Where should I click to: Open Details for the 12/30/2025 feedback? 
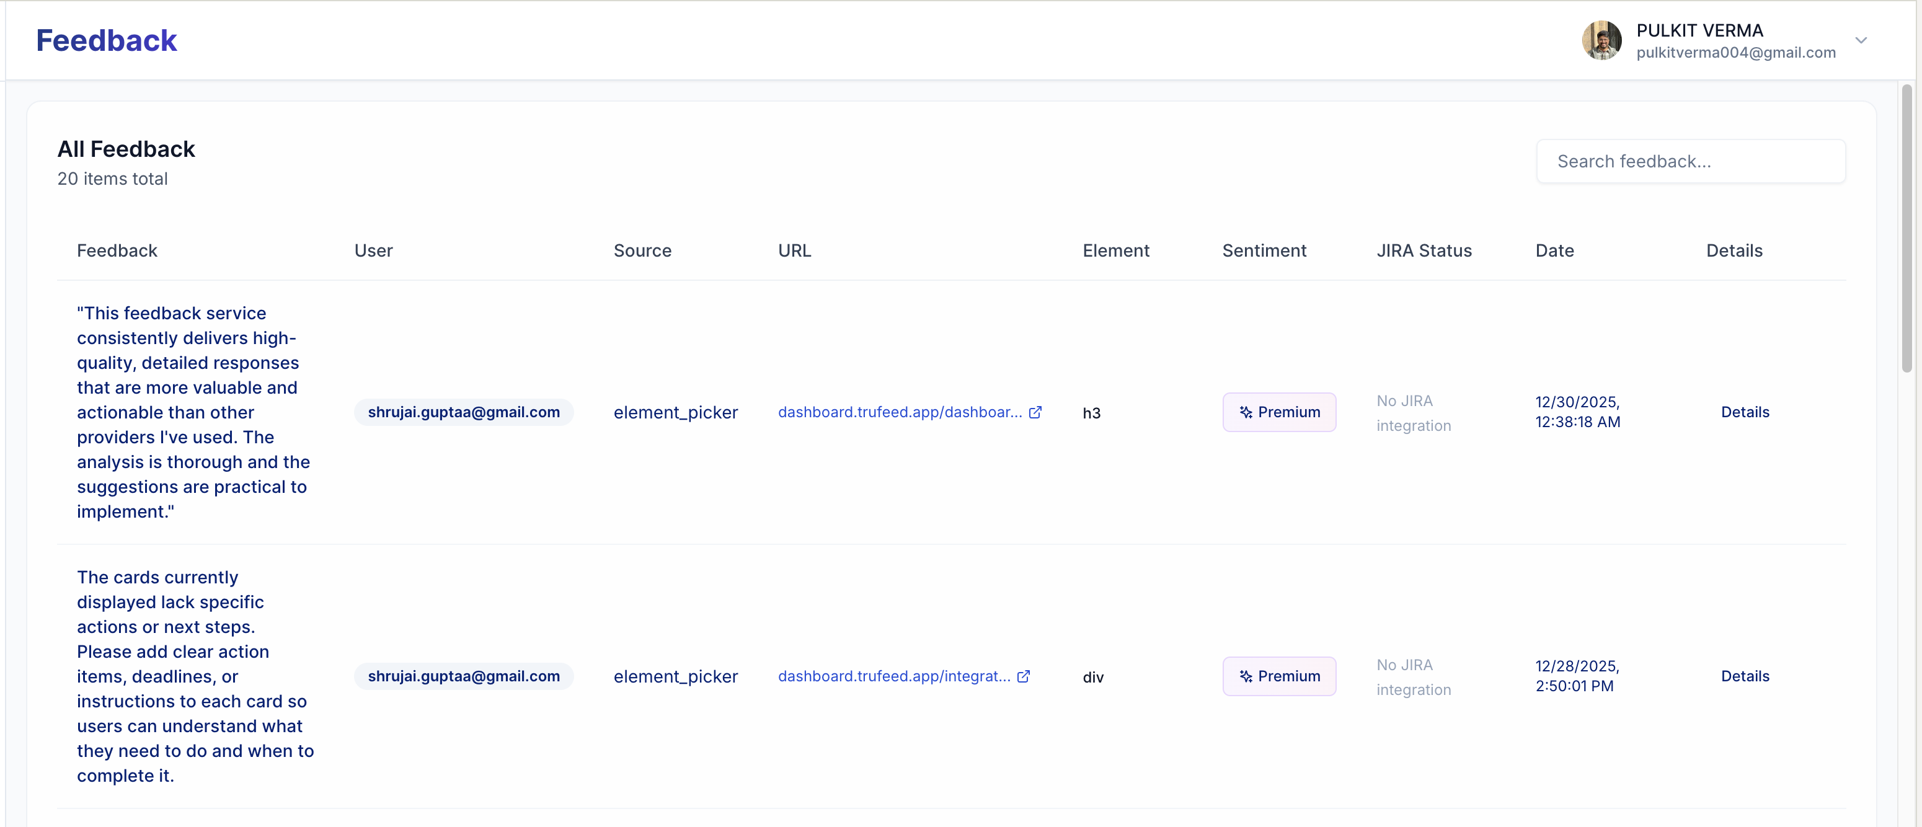coord(1745,412)
